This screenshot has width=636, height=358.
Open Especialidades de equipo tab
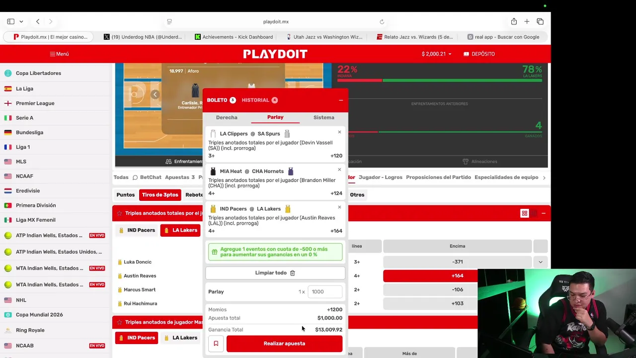pyautogui.click(x=506, y=177)
